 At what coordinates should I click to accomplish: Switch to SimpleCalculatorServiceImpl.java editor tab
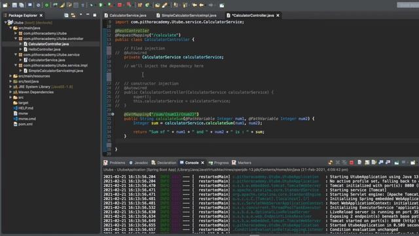pyautogui.click(x=186, y=16)
